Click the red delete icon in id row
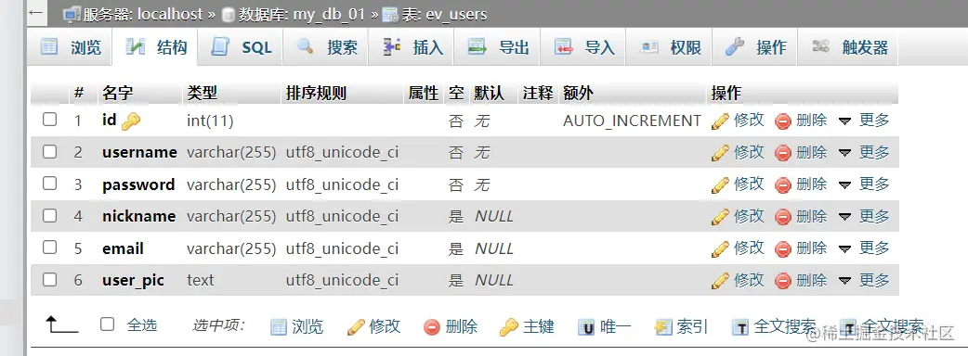Image resolution: width=968 pixels, height=356 pixels. click(783, 121)
